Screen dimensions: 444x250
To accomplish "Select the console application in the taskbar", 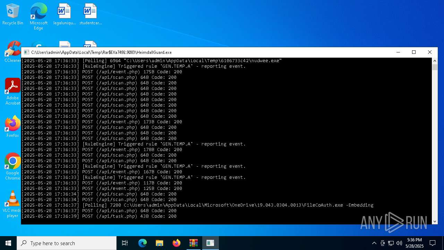I will point(210,243).
